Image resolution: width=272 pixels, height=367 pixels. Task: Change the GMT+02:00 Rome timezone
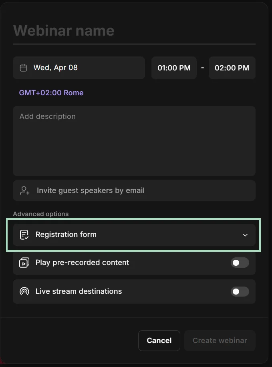[x=51, y=92]
